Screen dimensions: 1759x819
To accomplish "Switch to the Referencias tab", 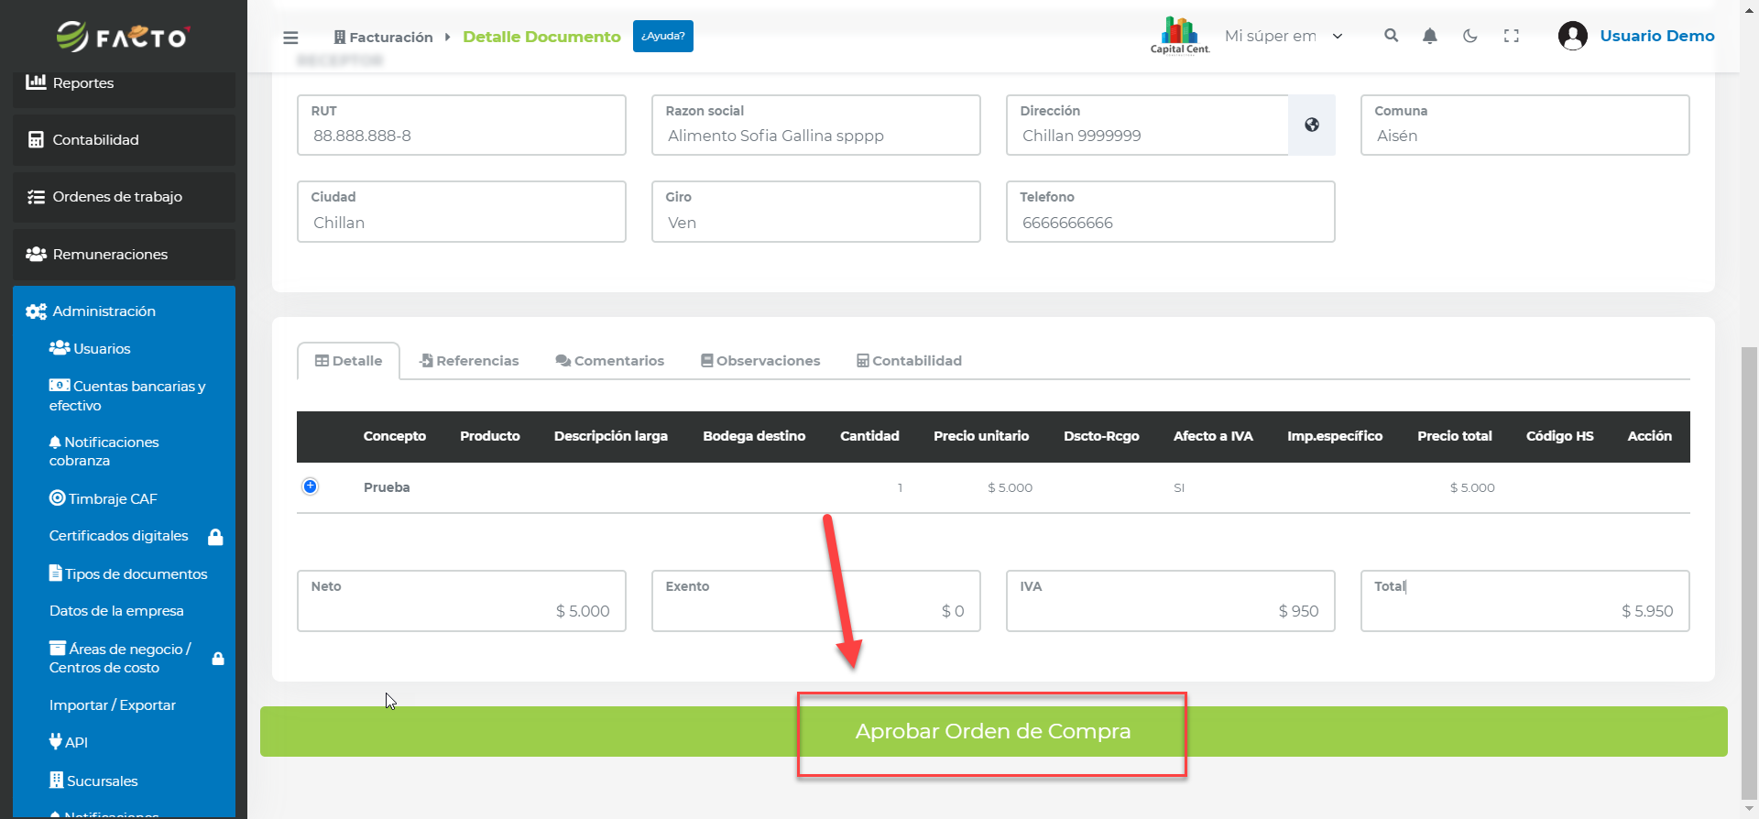I will 469,361.
